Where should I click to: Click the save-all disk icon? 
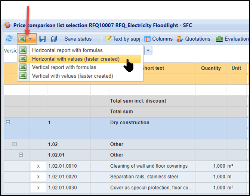coord(54,39)
